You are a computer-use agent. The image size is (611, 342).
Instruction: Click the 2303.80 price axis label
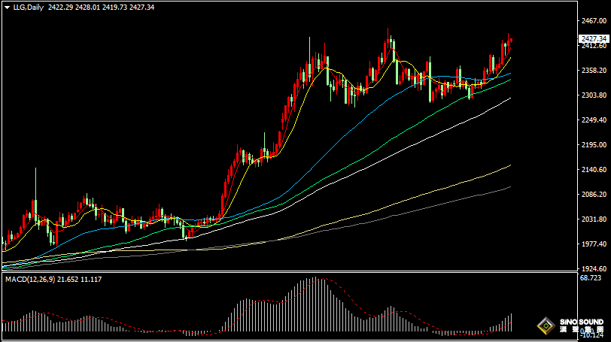coord(594,95)
